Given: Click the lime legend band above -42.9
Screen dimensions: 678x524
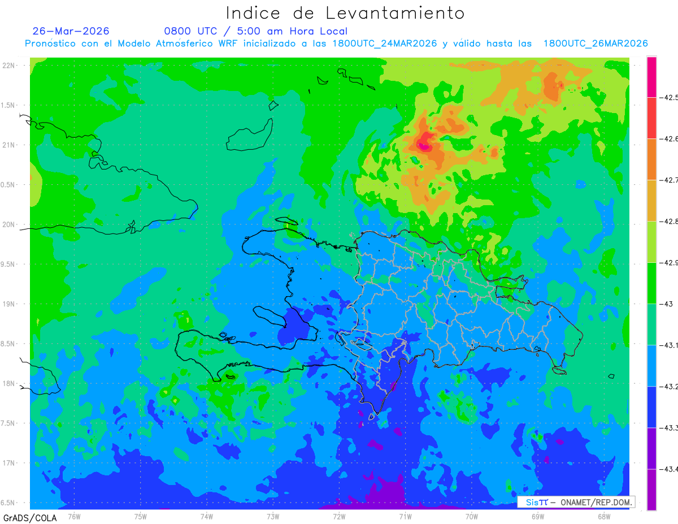Looking at the screenshot, I should click(651, 242).
